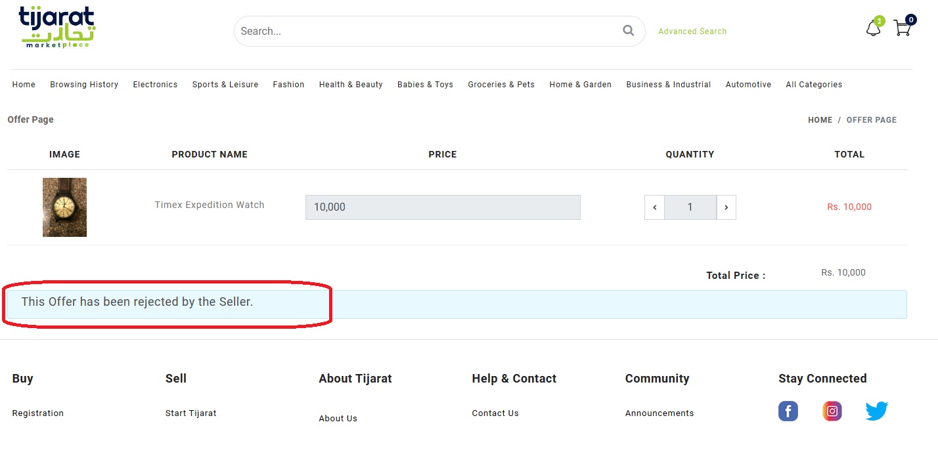
Task: Click HOME breadcrumb link
Action: click(820, 120)
